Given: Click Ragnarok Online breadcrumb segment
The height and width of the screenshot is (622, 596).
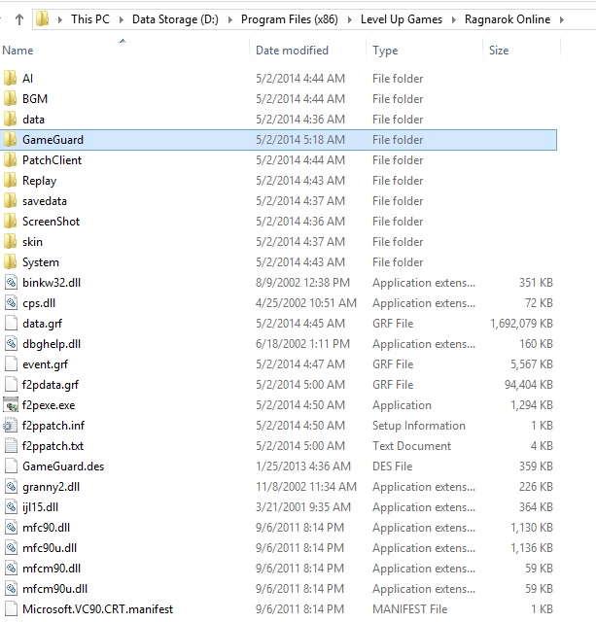Looking at the screenshot, I should (508, 19).
